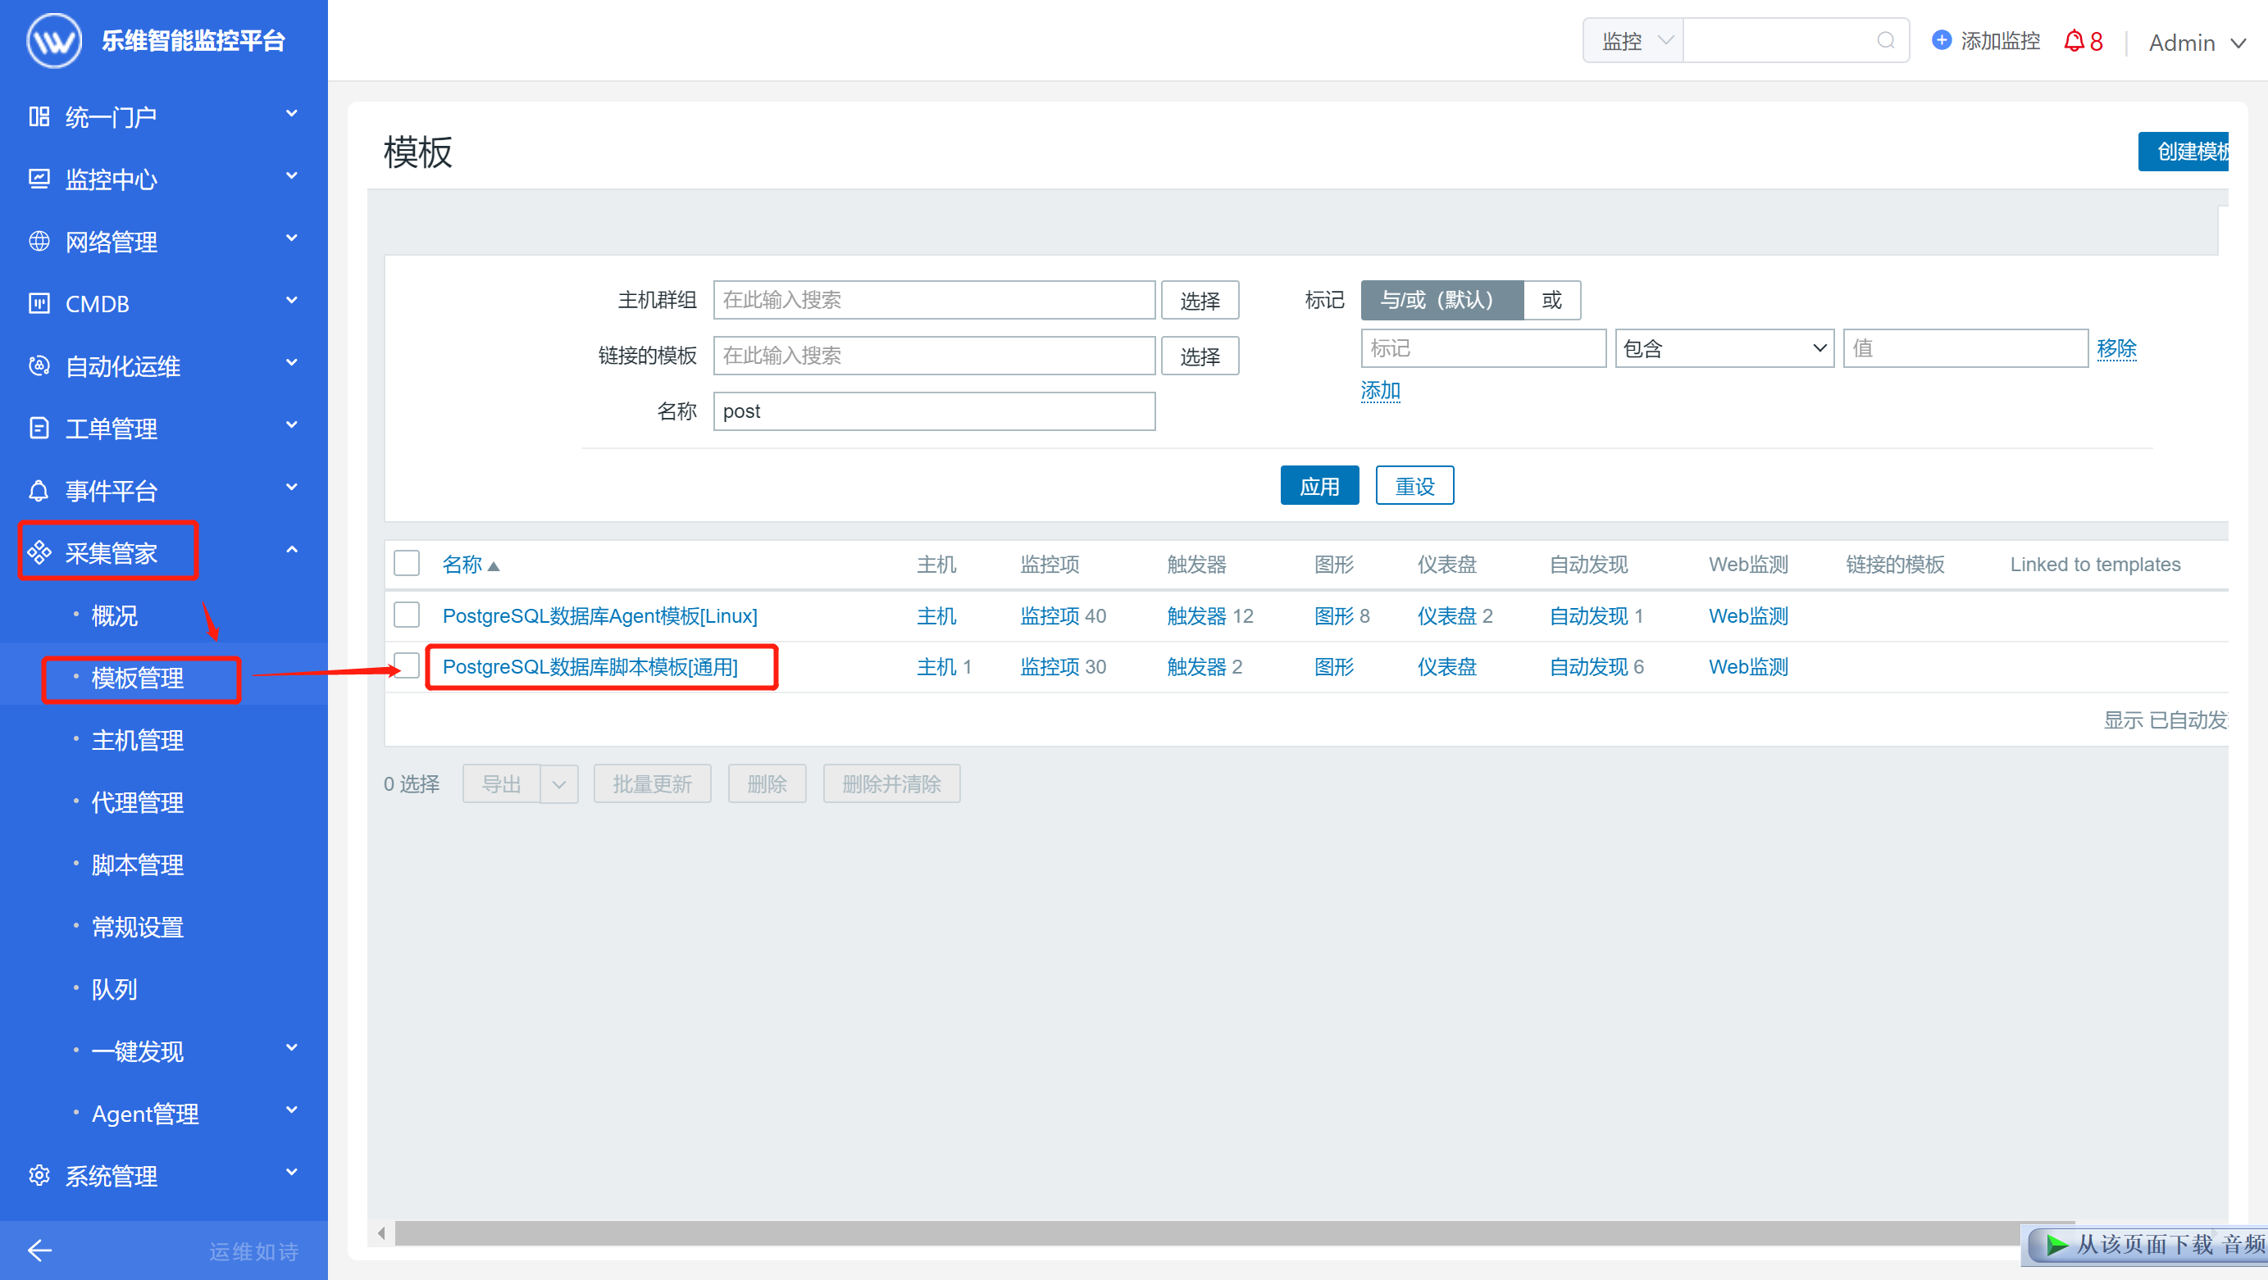Image resolution: width=2268 pixels, height=1280 pixels.
Task: Focus the 值 tag value input
Action: [1965, 348]
